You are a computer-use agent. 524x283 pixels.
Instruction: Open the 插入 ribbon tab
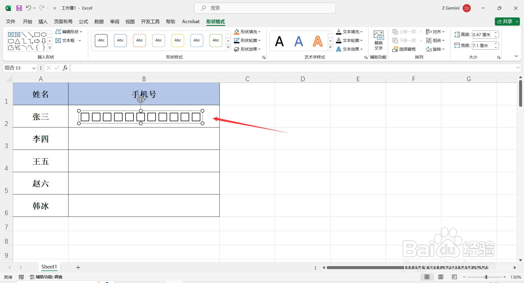pyautogui.click(x=43, y=22)
